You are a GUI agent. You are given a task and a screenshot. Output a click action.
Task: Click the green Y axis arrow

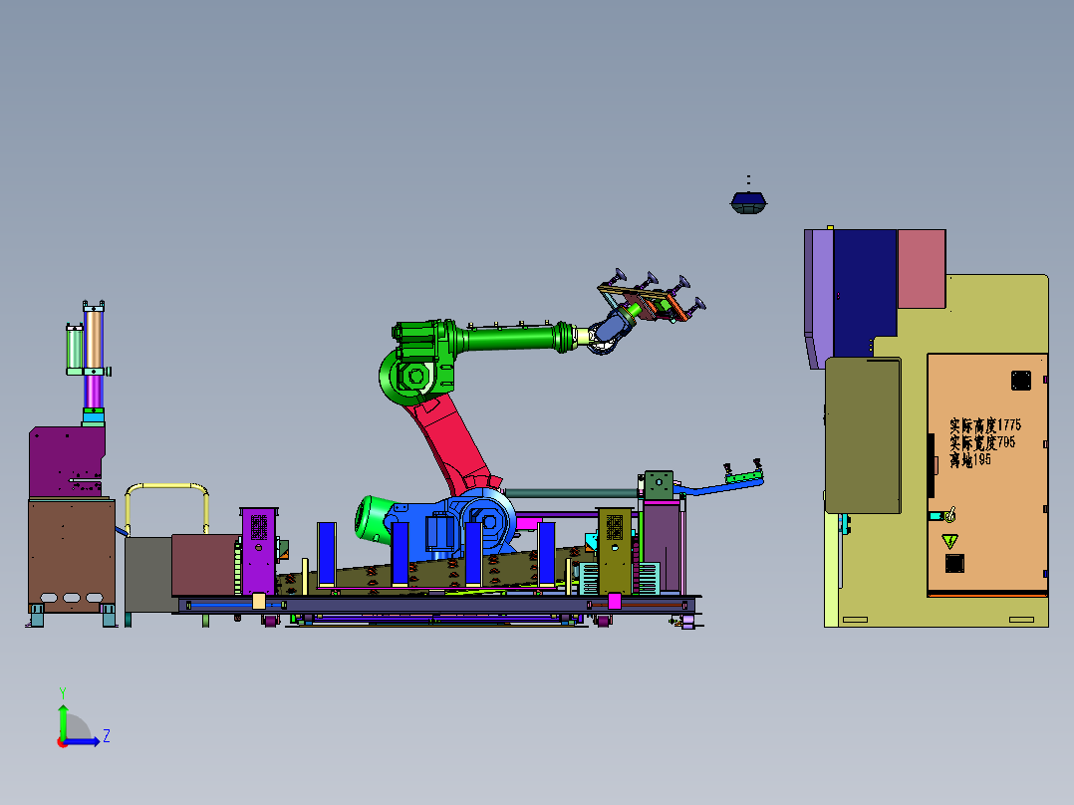pyautogui.click(x=62, y=713)
